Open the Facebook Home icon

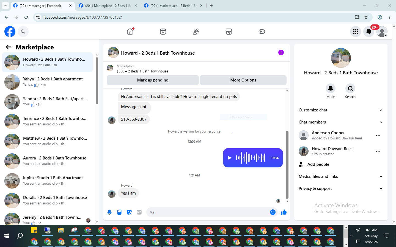130,32
